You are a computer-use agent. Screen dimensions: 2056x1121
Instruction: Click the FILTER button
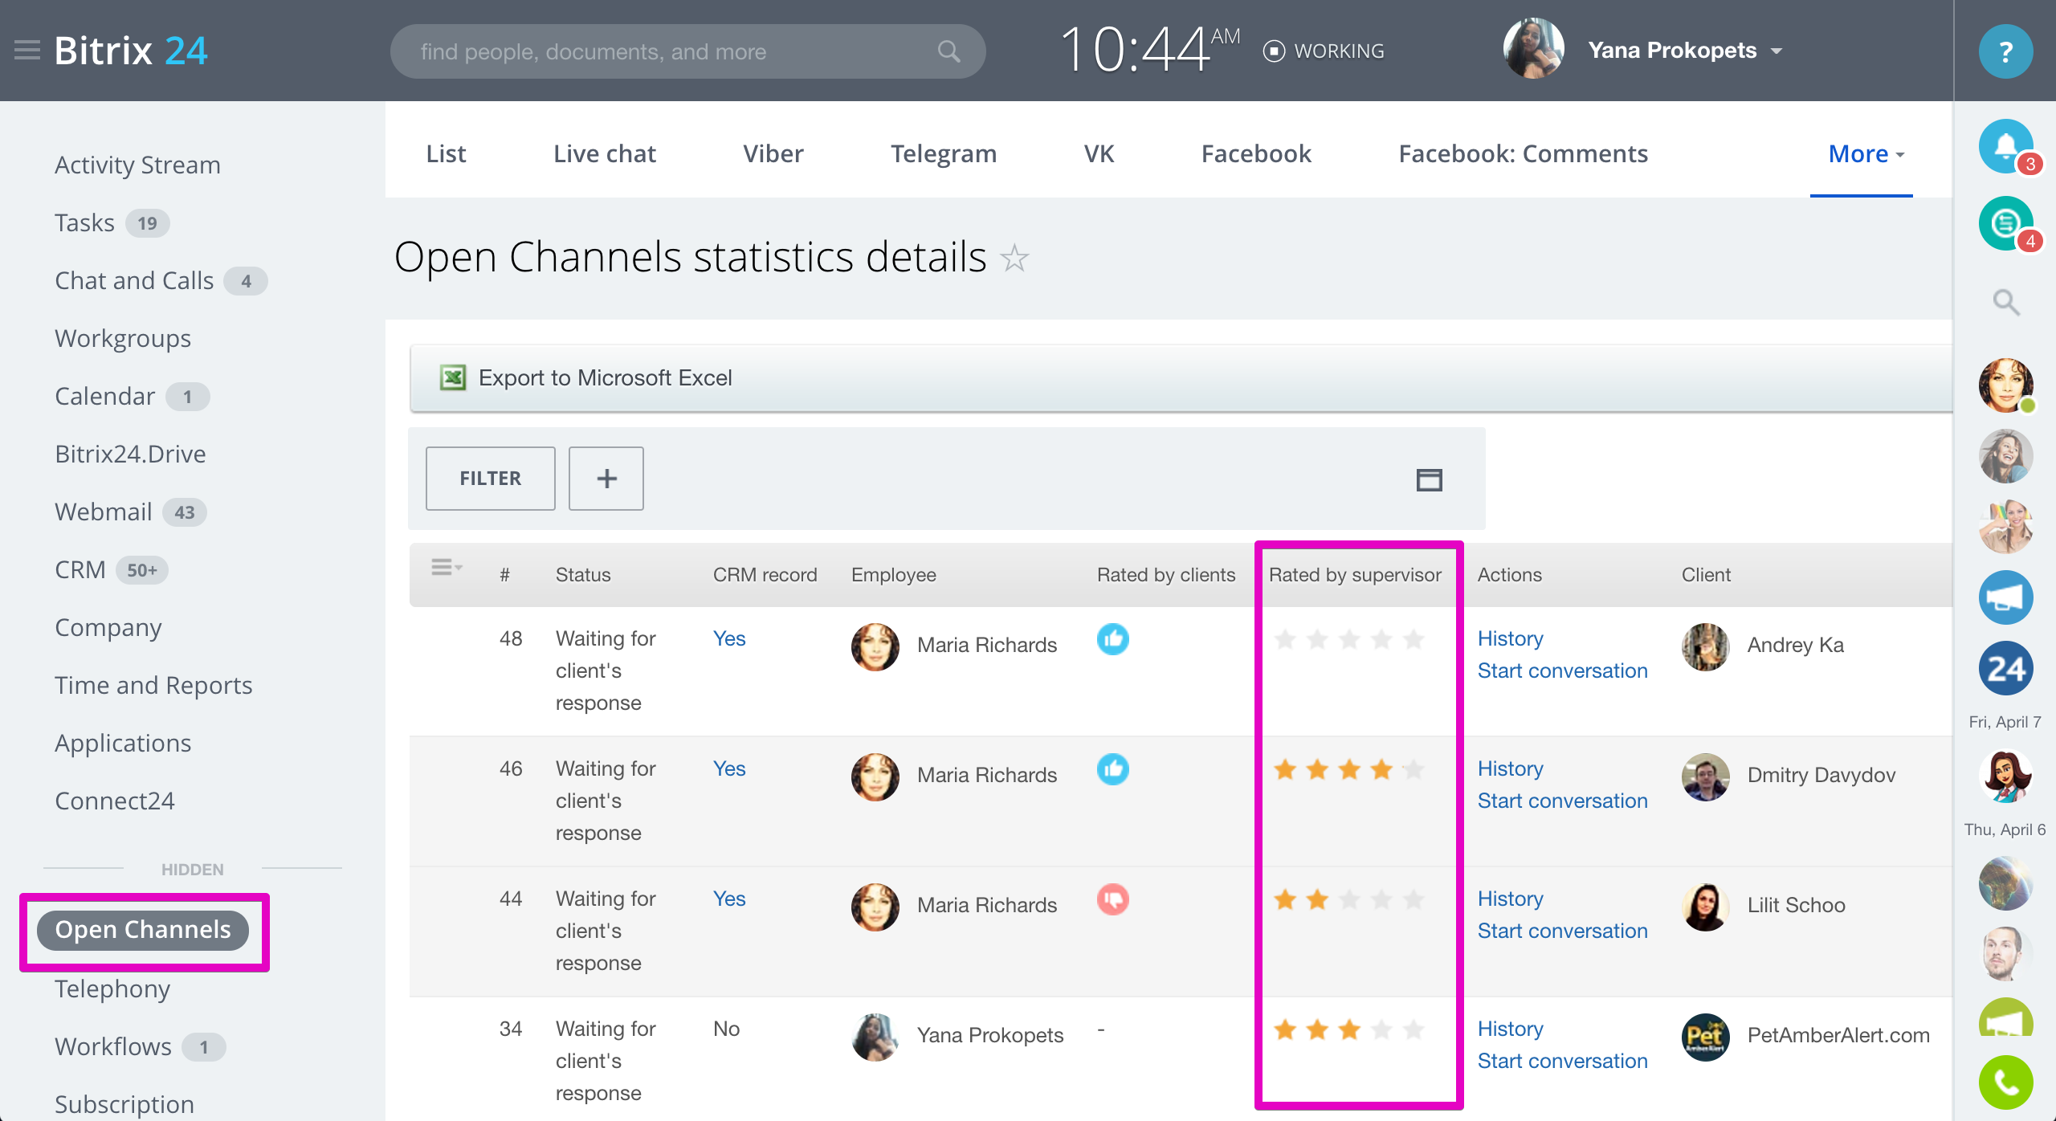coord(490,479)
